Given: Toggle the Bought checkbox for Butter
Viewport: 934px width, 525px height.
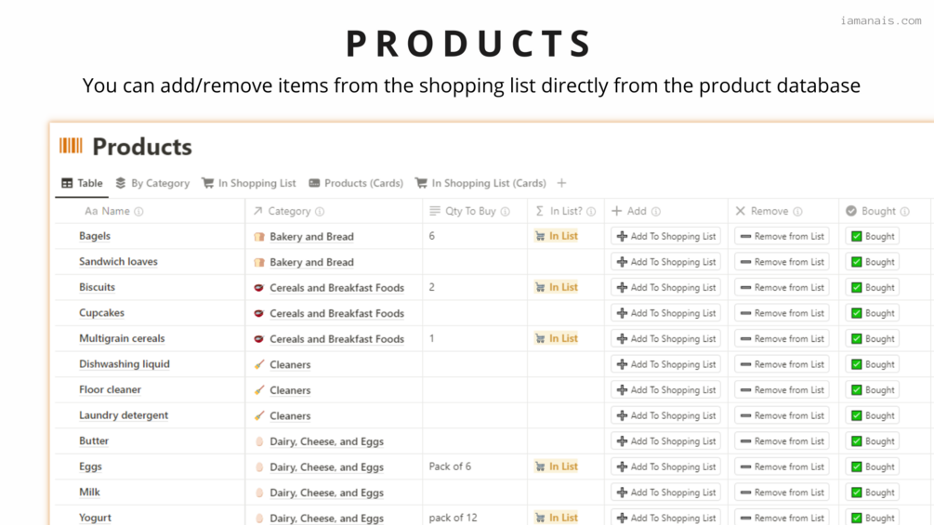Looking at the screenshot, I should (x=857, y=441).
